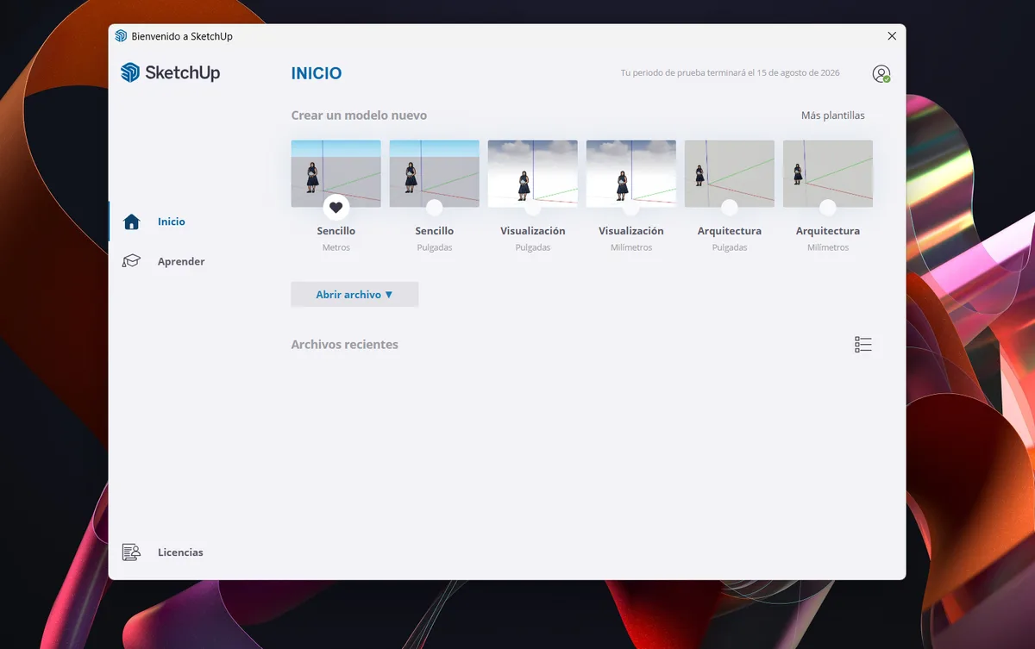The width and height of the screenshot is (1035, 649).
Task: Click the trial period expiration text
Action: click(730, 73)
